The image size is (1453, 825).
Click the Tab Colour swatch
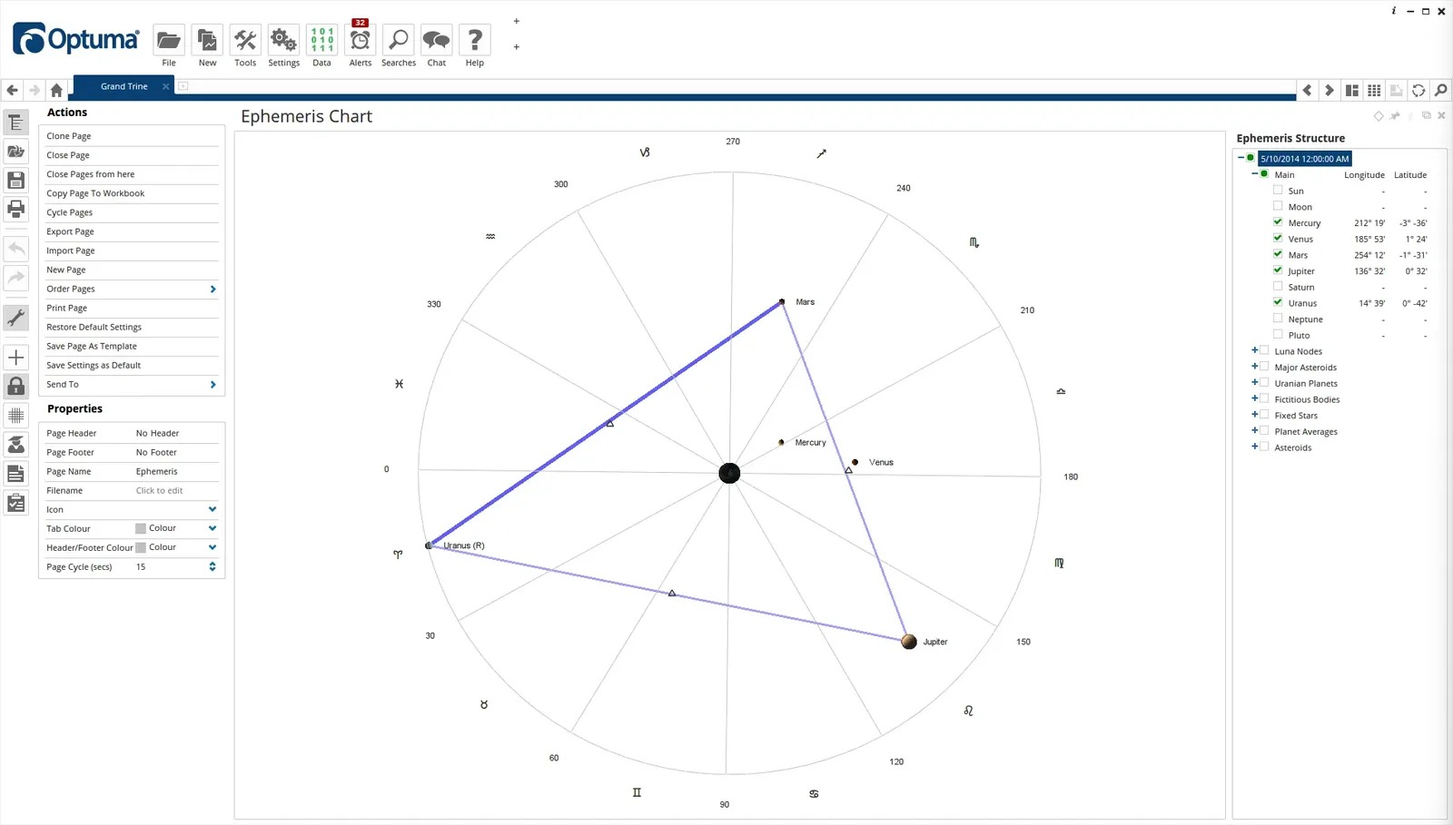(x=141, y=528)
